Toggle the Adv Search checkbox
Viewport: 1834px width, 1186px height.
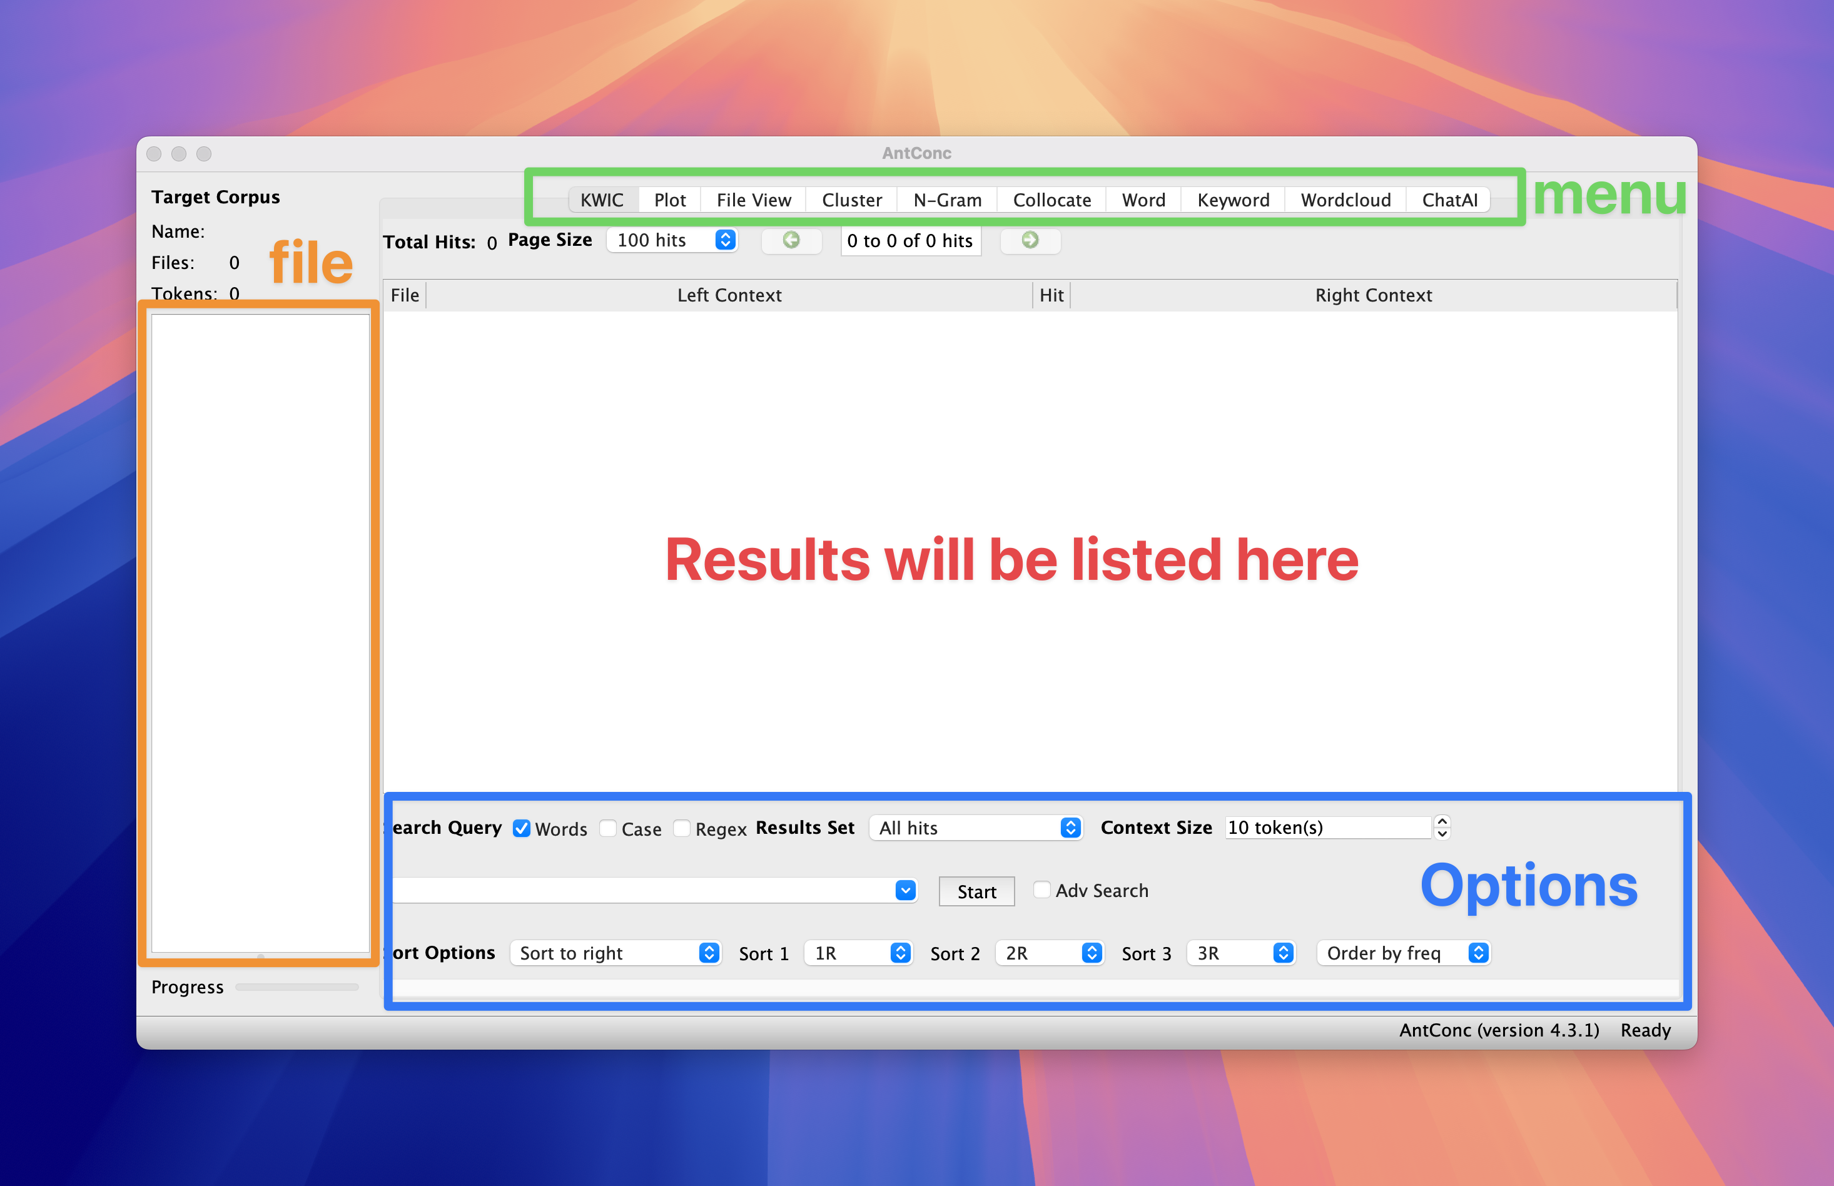tap(1041, 890)
